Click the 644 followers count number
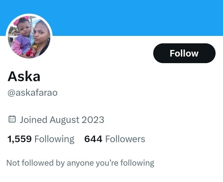The height and width of the screenshot is (182, 223). click(x=93, y=139)
